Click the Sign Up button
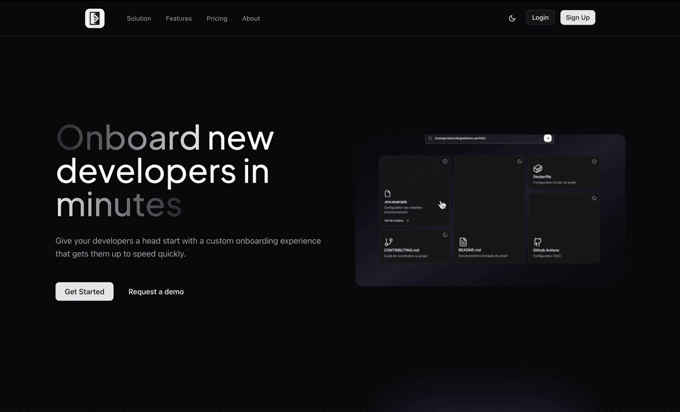This screenshot has width=680, height=412. 577,18
